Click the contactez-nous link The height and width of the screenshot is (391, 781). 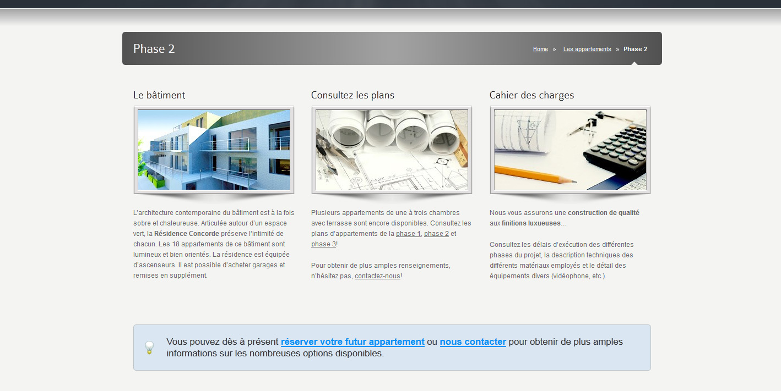377,276
